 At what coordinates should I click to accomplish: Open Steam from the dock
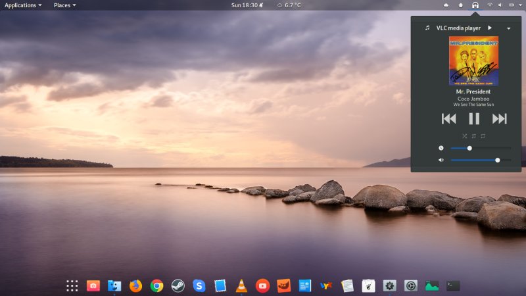click(x=178, y=285)
